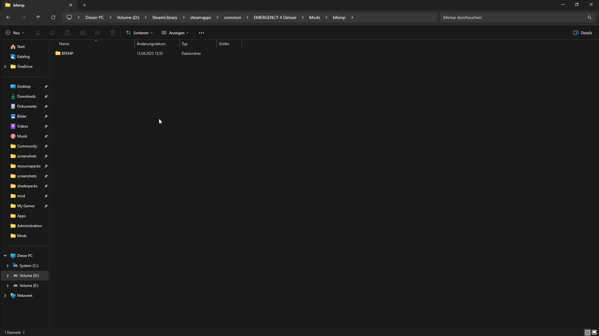599x336 pixels.
Task: Open the BFEMP folder row
Action: coord(67,54)
